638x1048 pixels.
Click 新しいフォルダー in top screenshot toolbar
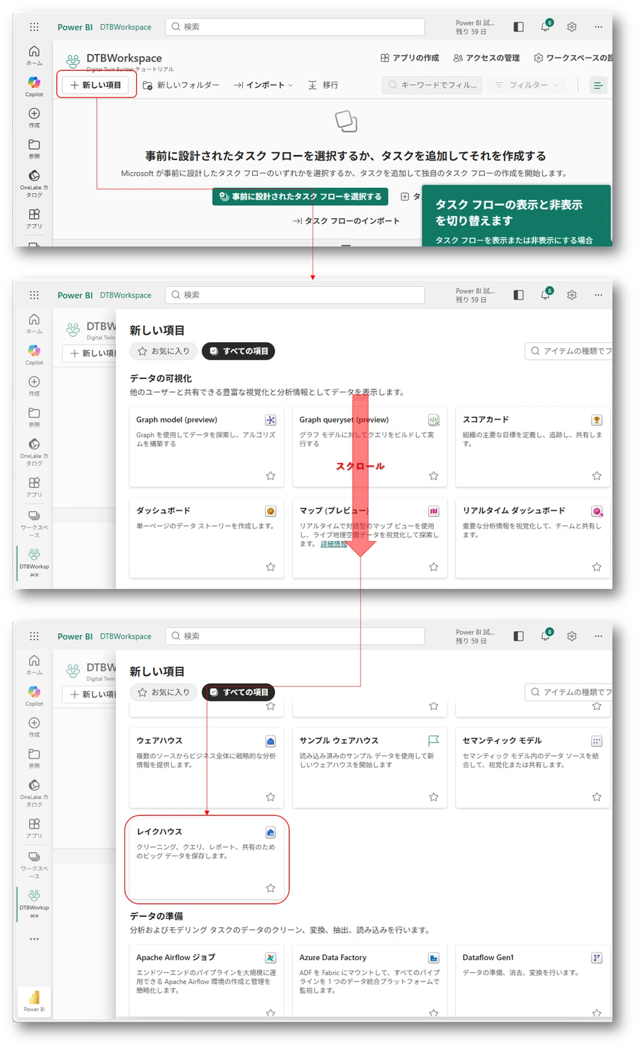tap(181, 85)
